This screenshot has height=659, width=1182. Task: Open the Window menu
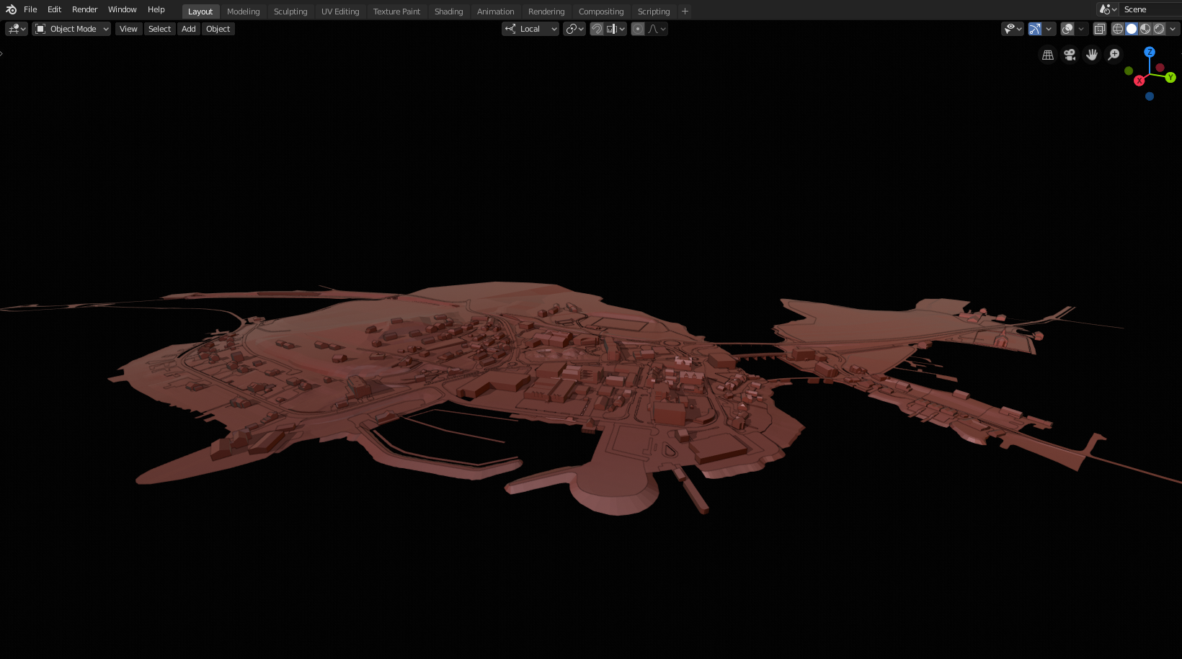coord(123,9)
